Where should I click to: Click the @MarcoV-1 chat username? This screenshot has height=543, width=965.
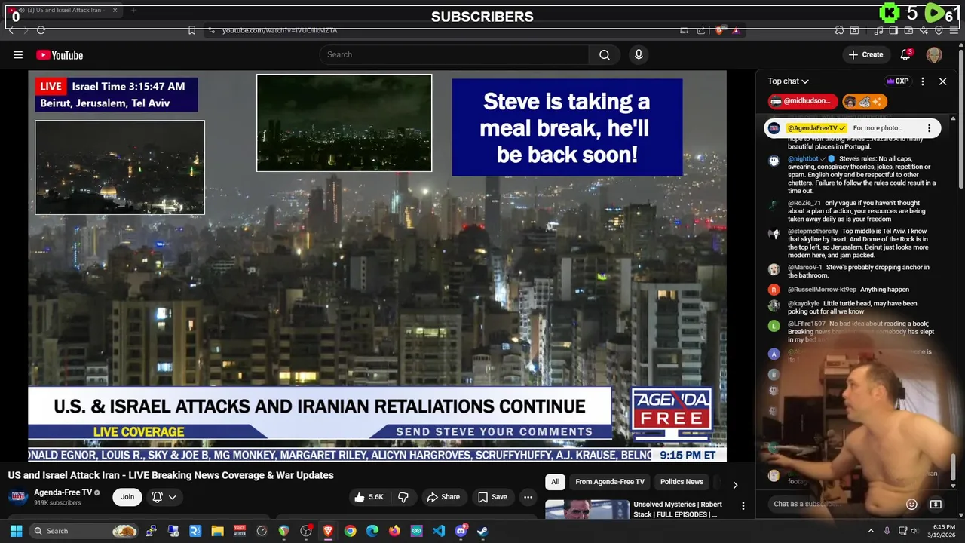[805, 268]
